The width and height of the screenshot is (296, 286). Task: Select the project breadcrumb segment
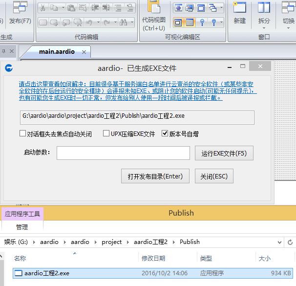tap(111, 242)
